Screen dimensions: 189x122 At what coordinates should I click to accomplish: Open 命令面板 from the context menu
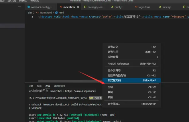[132, 104]
